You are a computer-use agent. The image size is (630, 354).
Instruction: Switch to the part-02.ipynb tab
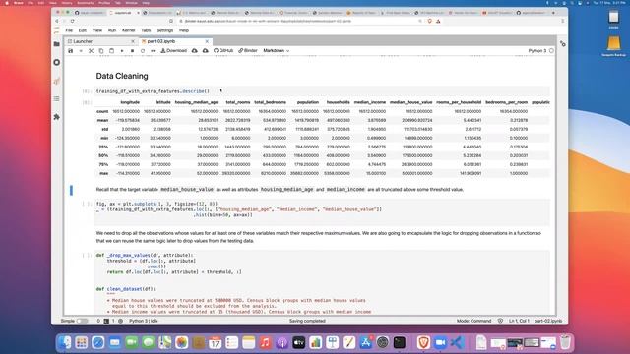pyautogui.click(x=175, y=41)
